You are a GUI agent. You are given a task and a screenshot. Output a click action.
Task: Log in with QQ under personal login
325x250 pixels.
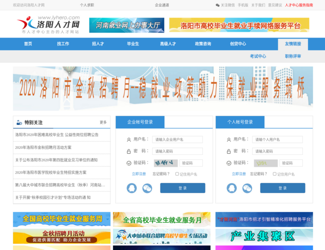pos(231,188)
